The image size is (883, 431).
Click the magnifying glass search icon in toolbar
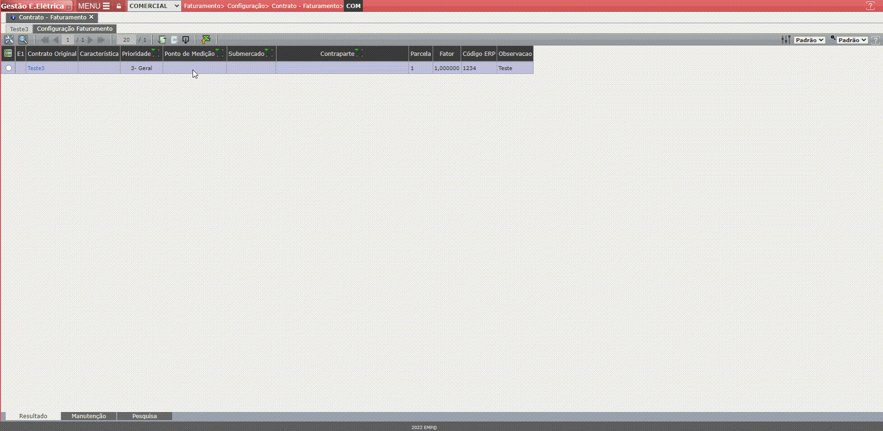click(23, 40)
